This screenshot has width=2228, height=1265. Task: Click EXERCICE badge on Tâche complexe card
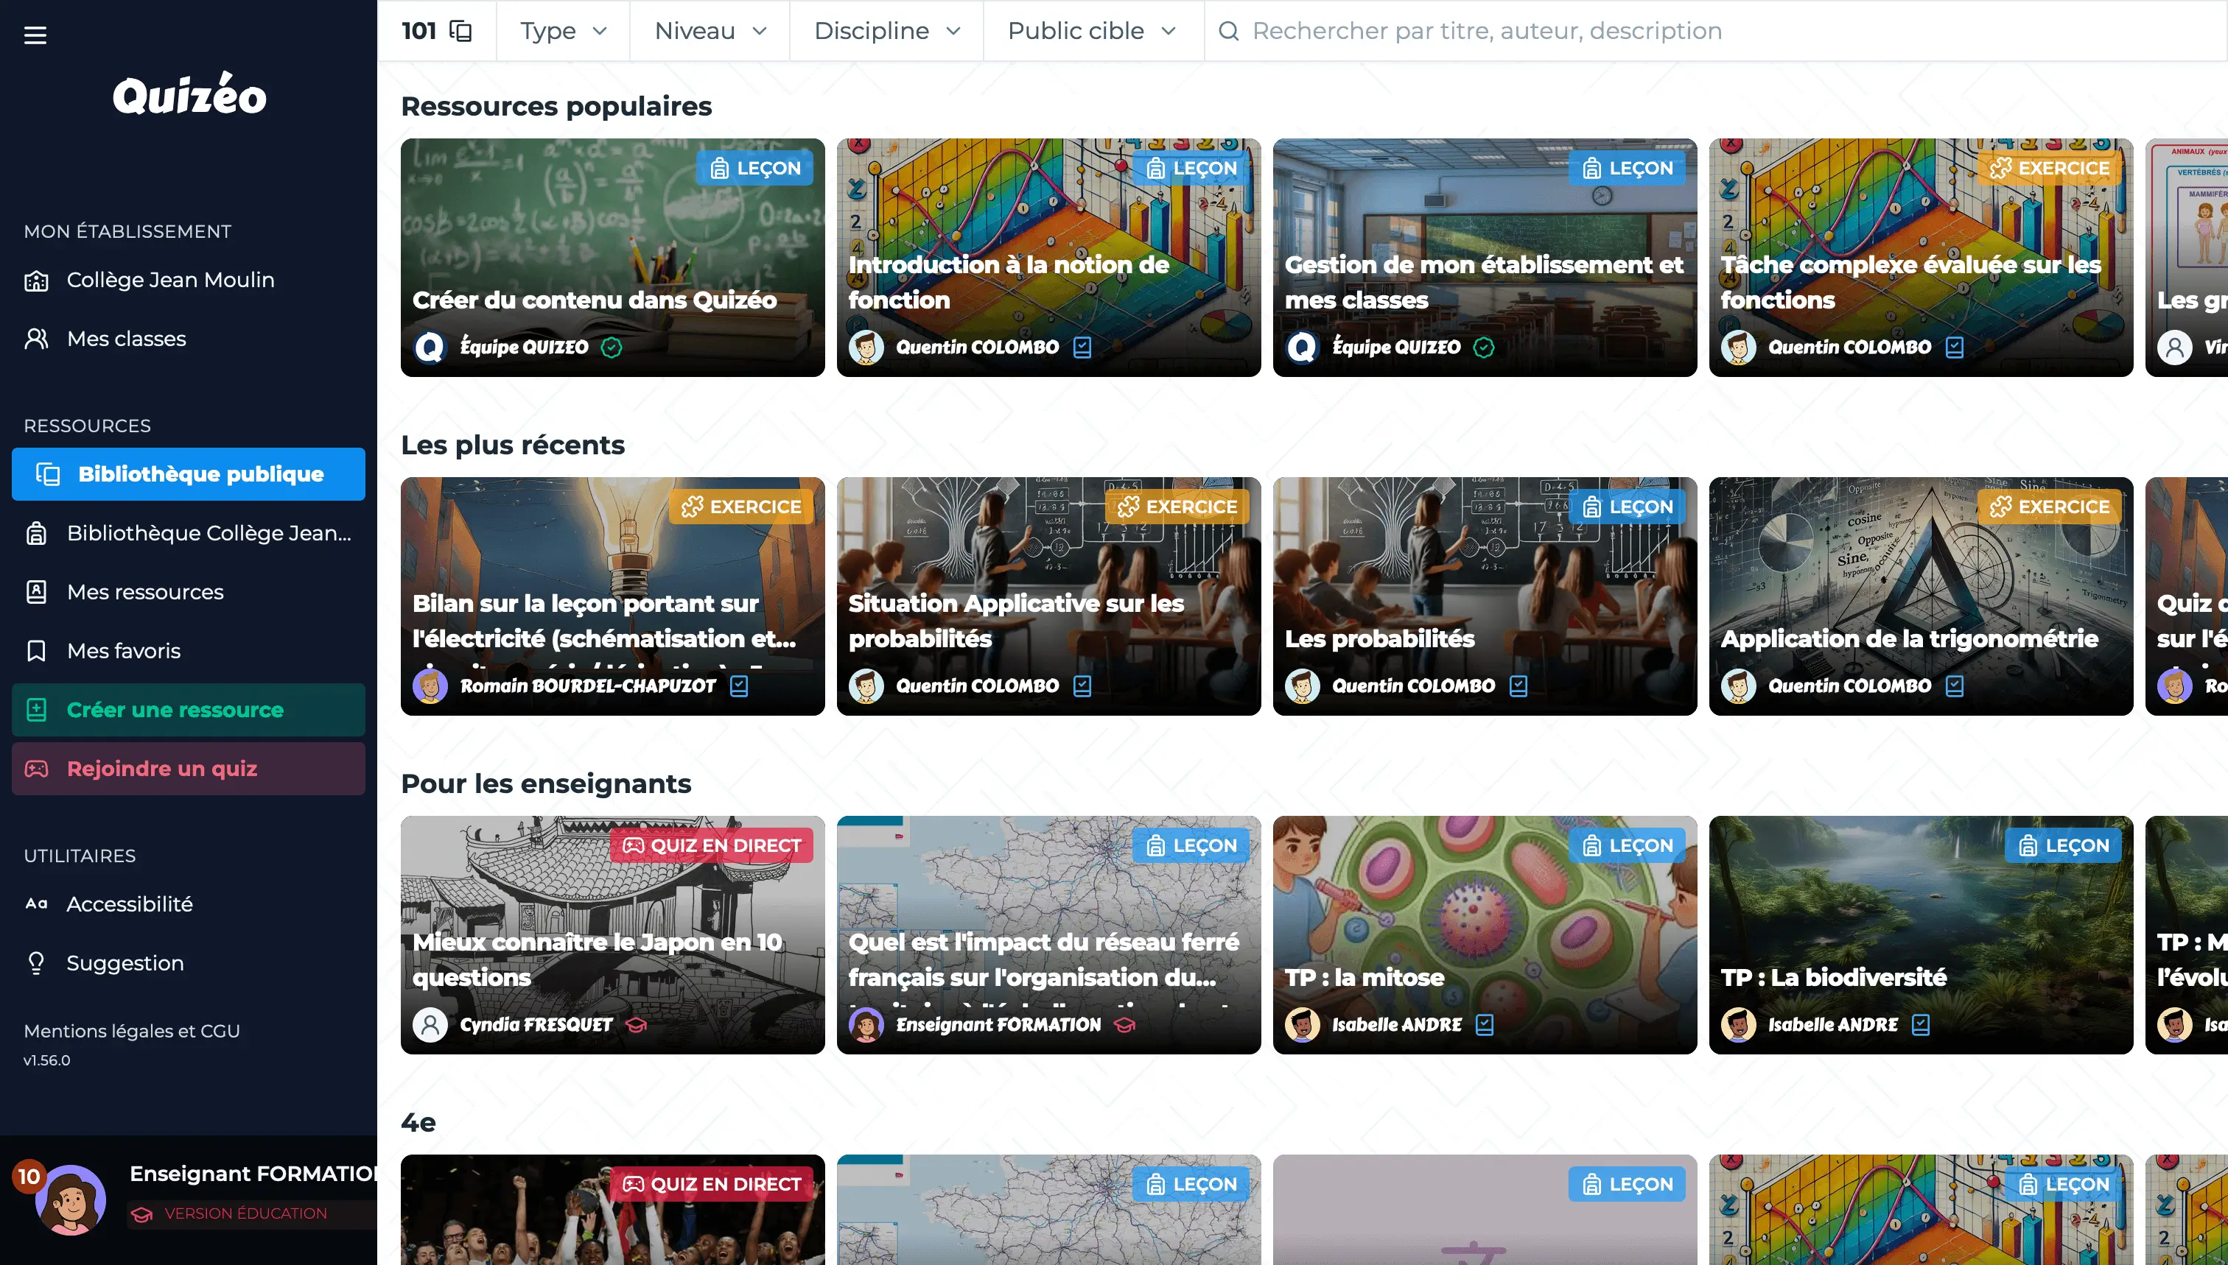point(2049,168)
